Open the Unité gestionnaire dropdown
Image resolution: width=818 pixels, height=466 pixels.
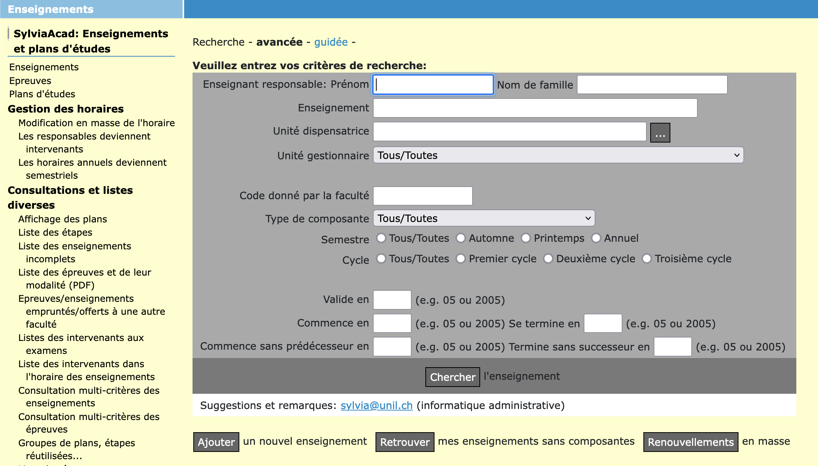coord(558,155)
